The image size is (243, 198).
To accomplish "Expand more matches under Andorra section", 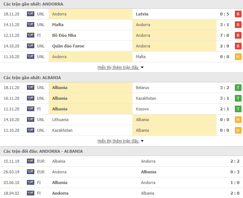I will tap(121, 67).
